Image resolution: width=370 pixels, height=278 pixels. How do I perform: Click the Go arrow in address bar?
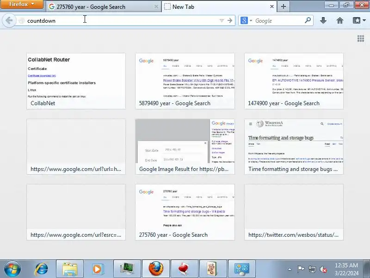pos(230,20)
